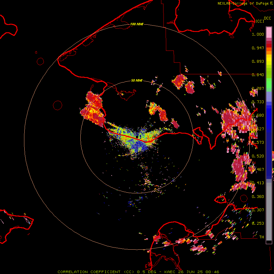The image size is (274, 274).
Task: Select the 50 NMI range ring label
Action: (137, 80)
